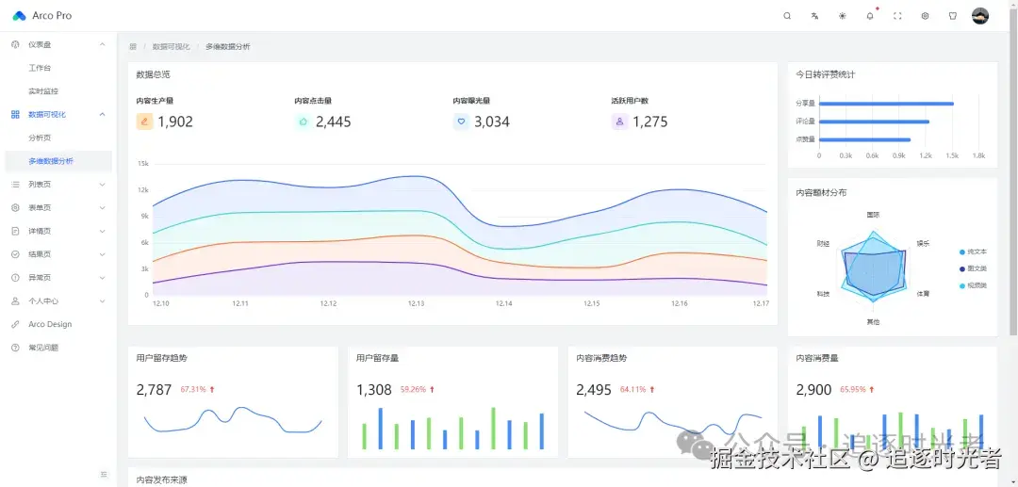This screenshot has width=1018, height=487.
Task: Click the 1,902 content production value
Action: pos(175,122)
